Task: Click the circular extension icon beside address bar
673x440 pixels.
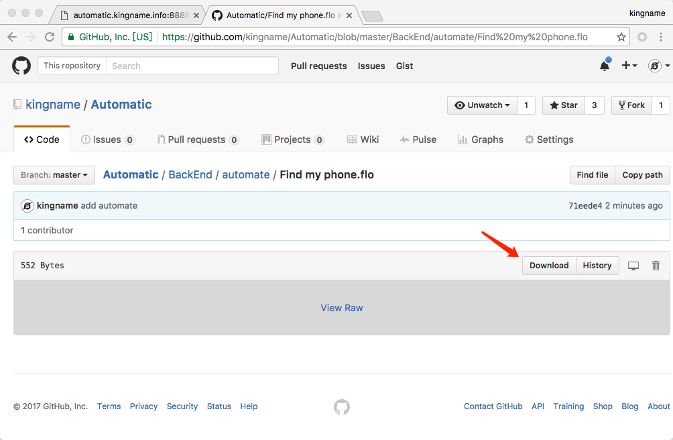Action: click(x=642, y=37)
